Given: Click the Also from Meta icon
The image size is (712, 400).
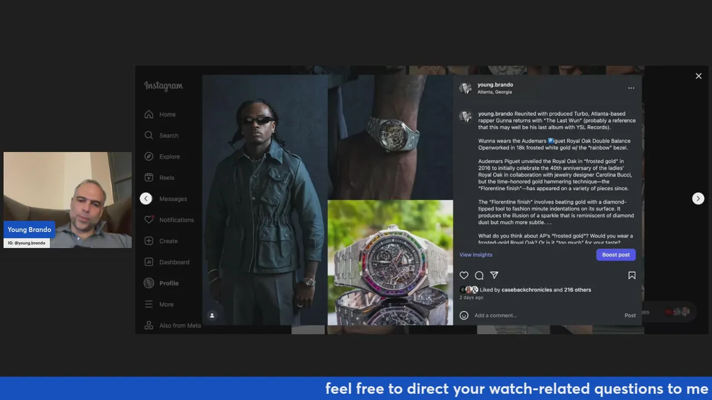Looking at the screenshot, I should pos(149,326).
